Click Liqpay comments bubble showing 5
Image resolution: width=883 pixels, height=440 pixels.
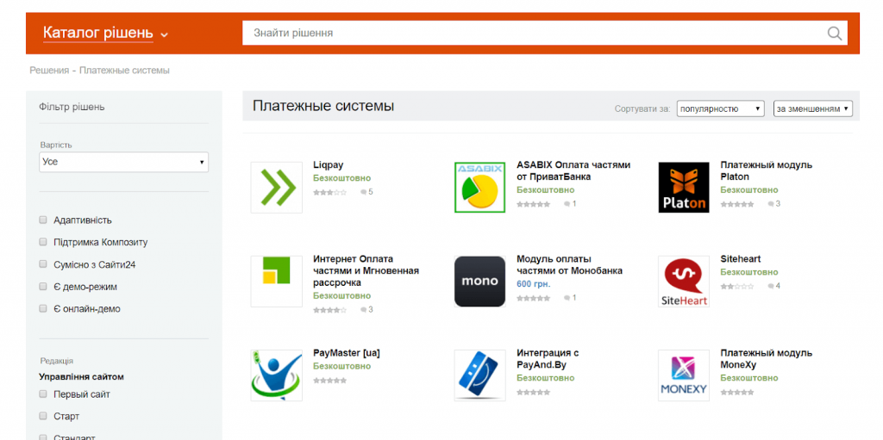366,192
